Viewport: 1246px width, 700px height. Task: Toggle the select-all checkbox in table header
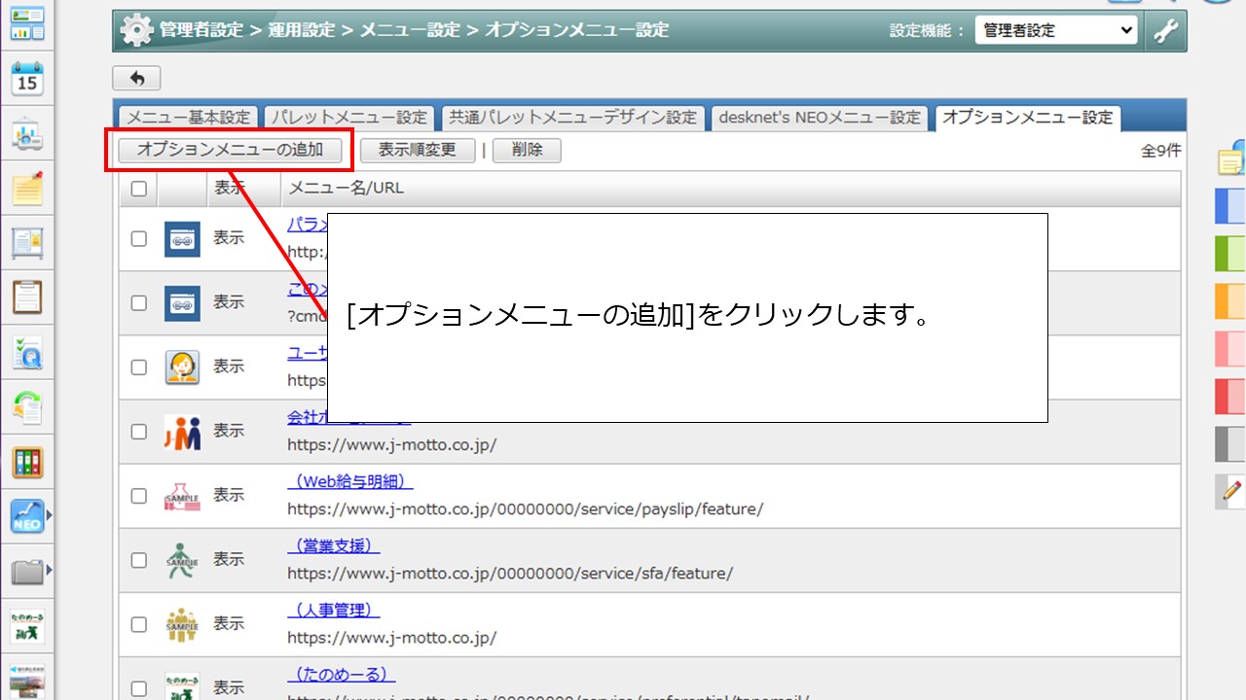pos(138,189)
